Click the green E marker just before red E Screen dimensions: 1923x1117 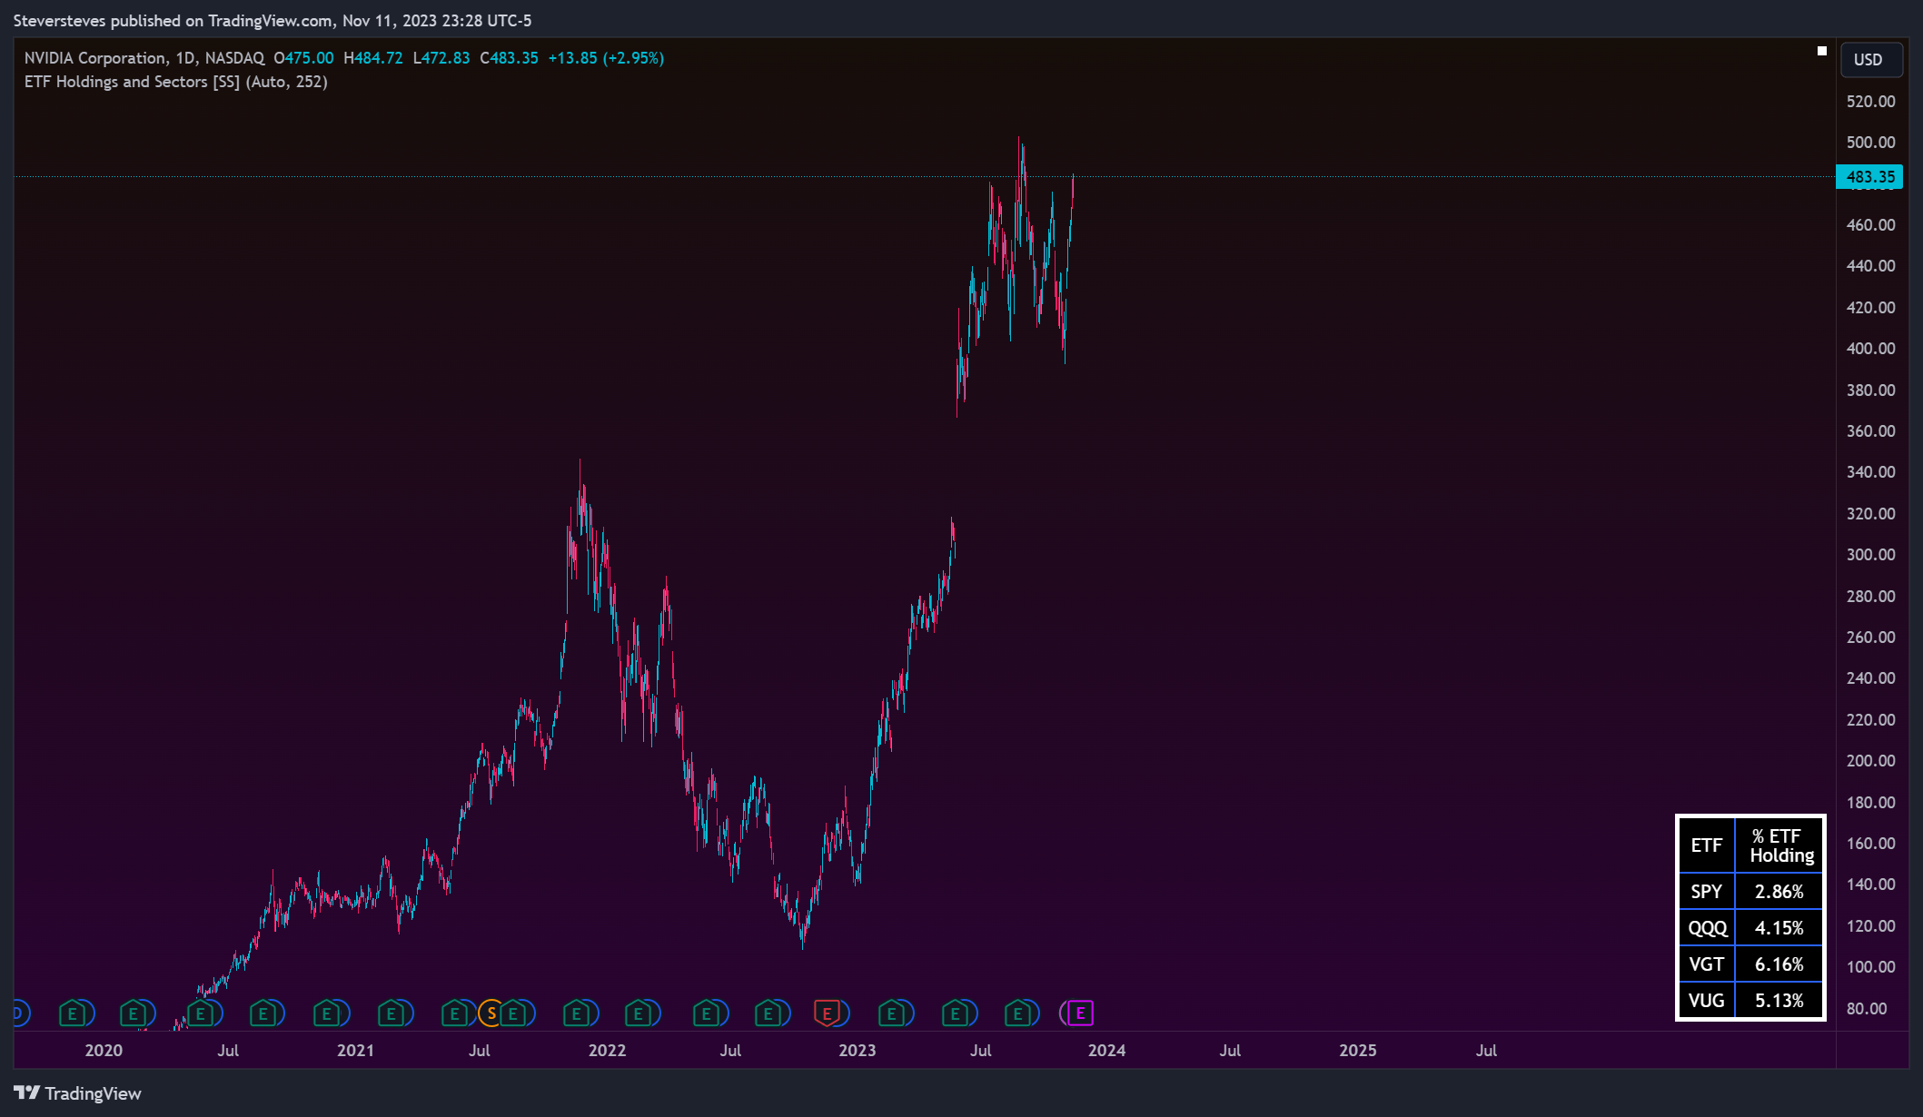768,1013
